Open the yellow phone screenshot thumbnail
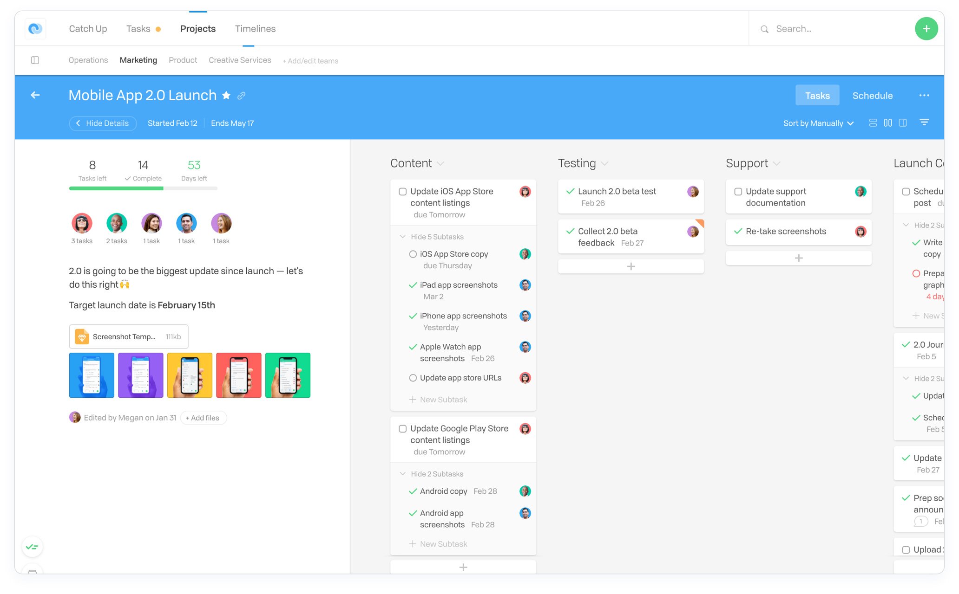Viewport: 959px width, 594px height. click(x=190, y=375)
